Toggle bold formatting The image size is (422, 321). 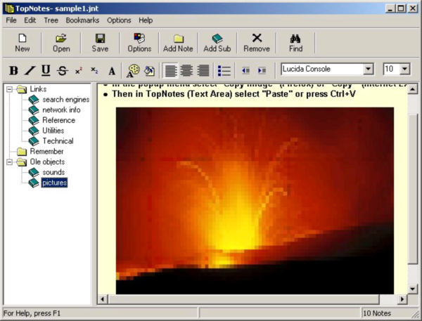(x=13, y=70)
